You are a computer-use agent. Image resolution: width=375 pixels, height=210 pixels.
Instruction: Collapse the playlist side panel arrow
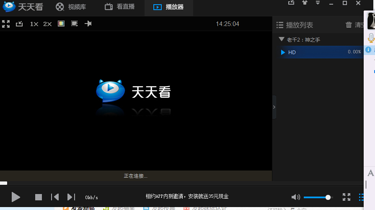274,107
